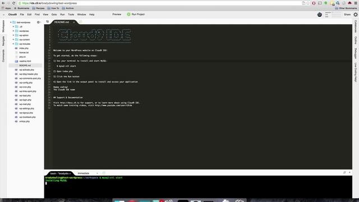Open Other Bookmarks folder

pos(346,8)
